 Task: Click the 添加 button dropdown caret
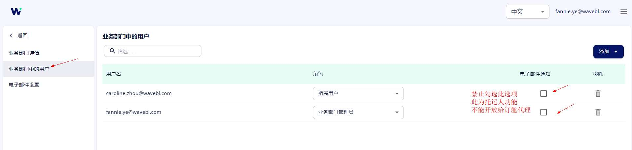(x=616, y=52)
